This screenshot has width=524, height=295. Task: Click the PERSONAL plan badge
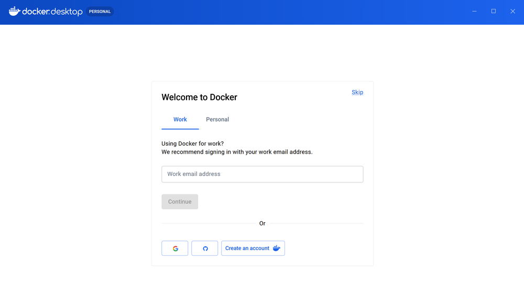[100, 12]
